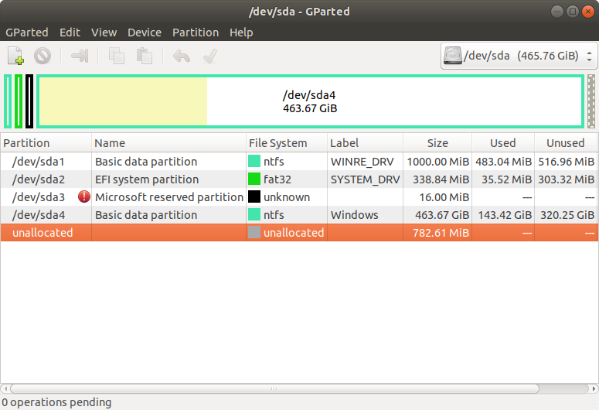Click the 143.42 GiB used cell
599x410 pixels.
pyautogui.click(x=505, y=215)
